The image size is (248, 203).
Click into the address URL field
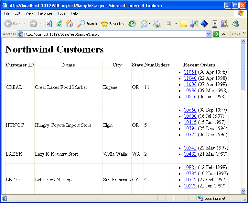tap(114, 34)
